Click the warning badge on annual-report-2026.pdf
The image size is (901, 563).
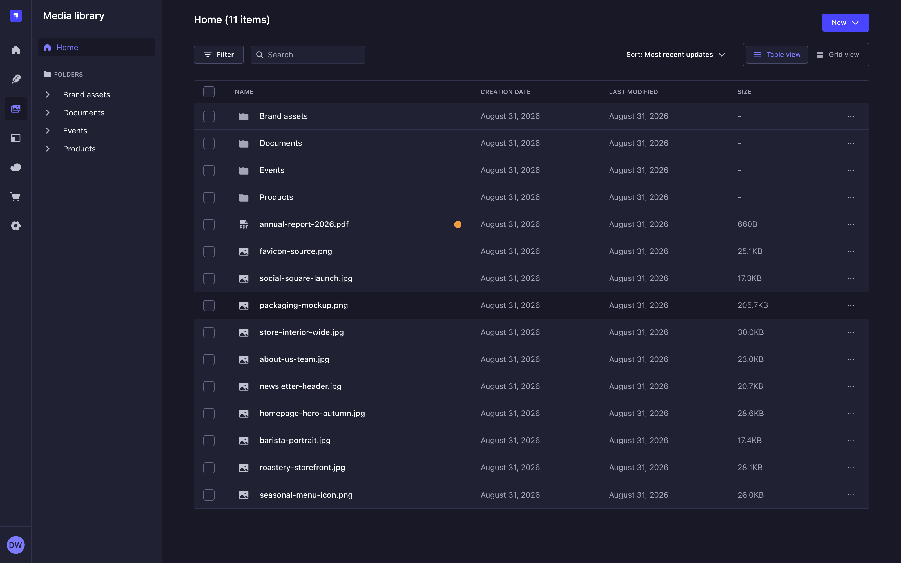458,225
